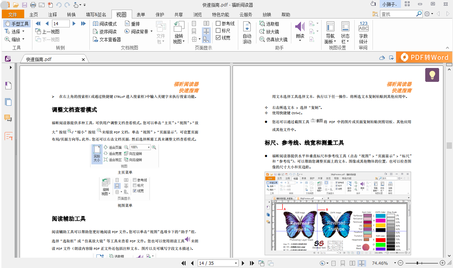
Task: Open the 旋转视图 rotate view dropdown
Action: (178, 32)
